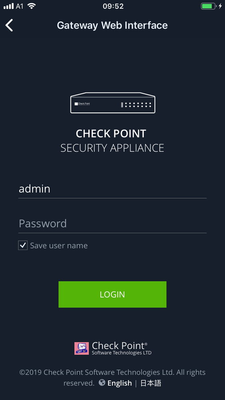The height and width of the screenshot is (400, 225).
Task: Tap the Wi-Fi status icon
Action: 32,6
